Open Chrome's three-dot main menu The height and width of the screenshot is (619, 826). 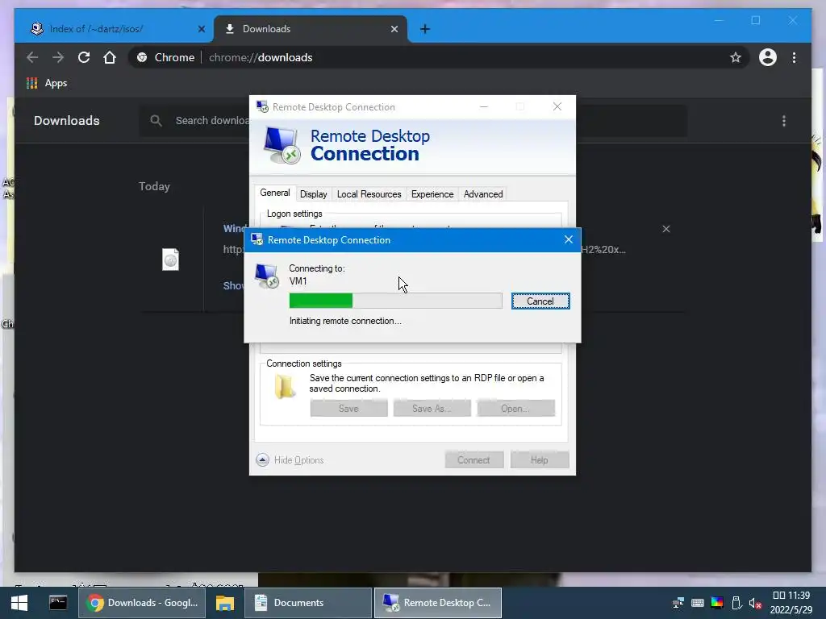(x=794, y=57)
